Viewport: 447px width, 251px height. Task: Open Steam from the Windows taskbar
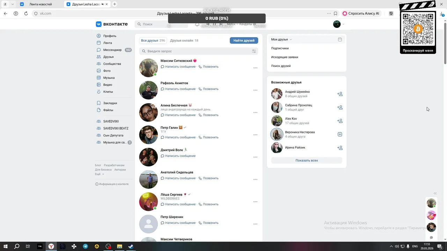(131, 246)
